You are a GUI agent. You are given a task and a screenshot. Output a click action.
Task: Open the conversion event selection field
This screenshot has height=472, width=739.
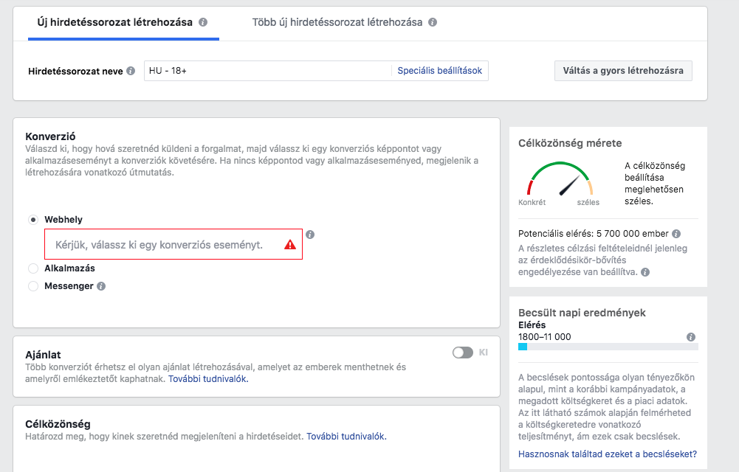[173, 244]
